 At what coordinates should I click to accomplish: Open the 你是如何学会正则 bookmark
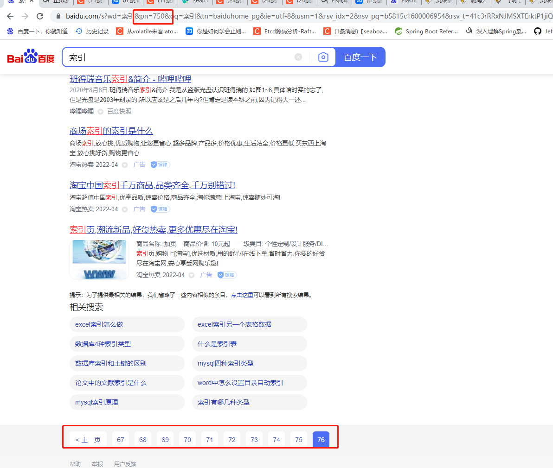coord(216,32)
